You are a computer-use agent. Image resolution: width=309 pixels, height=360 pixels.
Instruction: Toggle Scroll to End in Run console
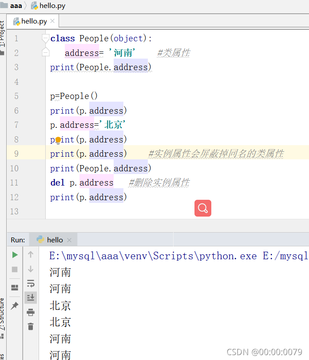coord(31,297)
